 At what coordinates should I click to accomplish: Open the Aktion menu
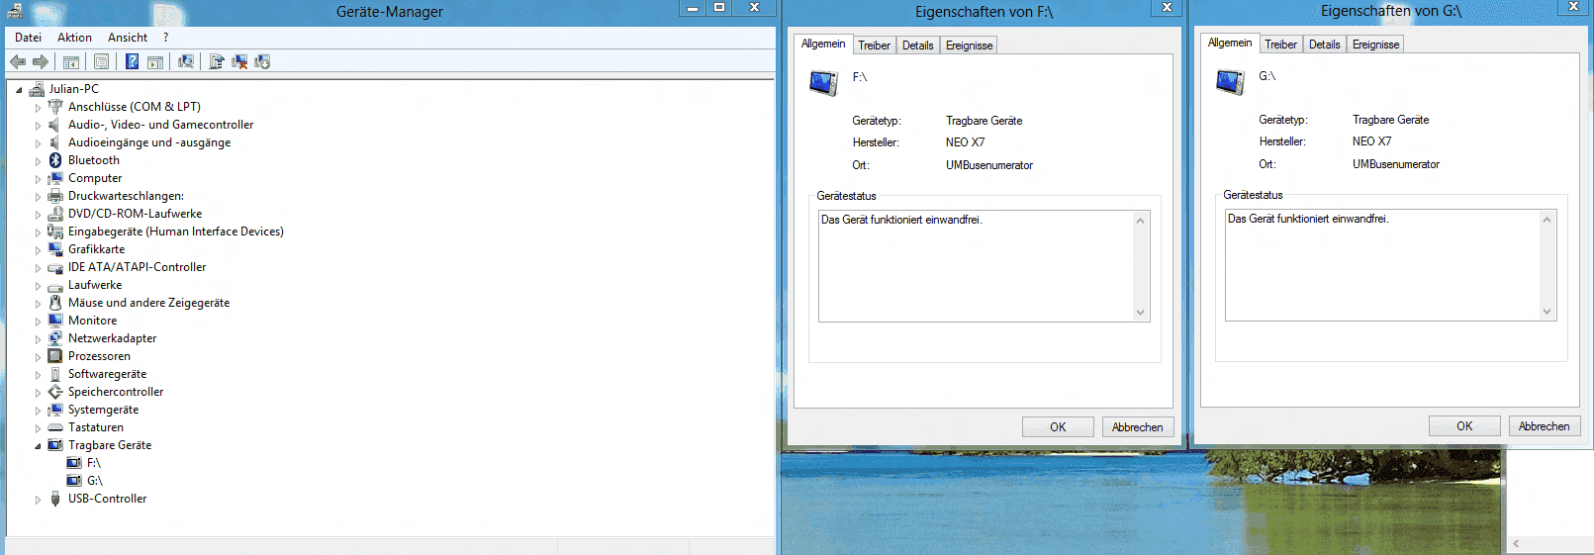coord(74,38)
